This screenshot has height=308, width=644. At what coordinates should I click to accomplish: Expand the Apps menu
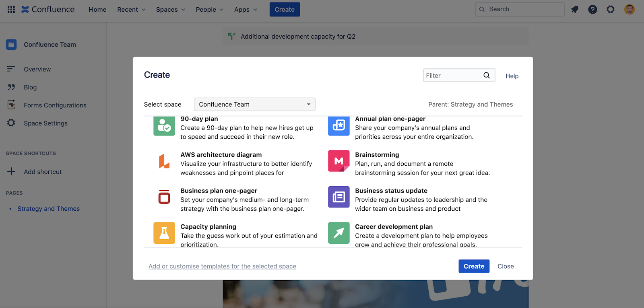click(x=246, y=10)
